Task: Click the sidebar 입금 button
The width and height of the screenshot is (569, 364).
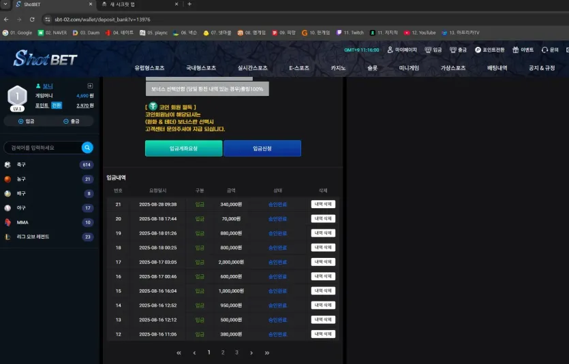Action: pyautogui.click(x=26, y=121)
